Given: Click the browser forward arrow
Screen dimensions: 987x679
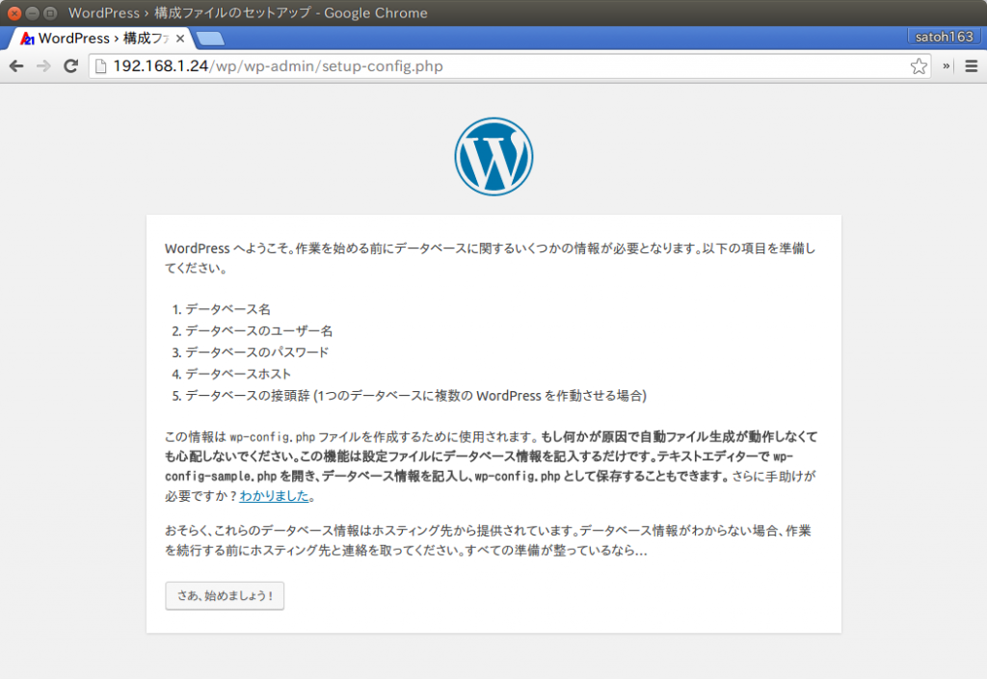Looking at the screenshot, I should (x=43, y=66).
